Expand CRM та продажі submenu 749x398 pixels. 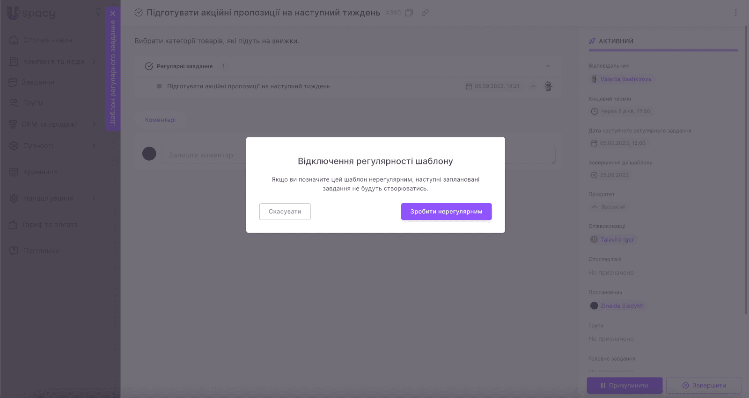point(94,124)
